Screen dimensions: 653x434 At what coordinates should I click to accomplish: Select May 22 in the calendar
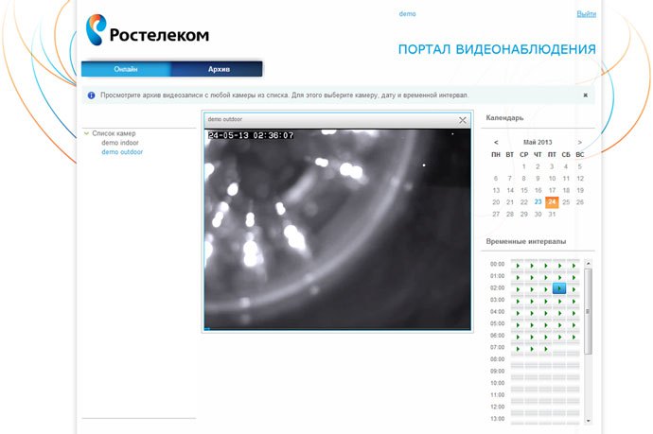tap(524, 202)
